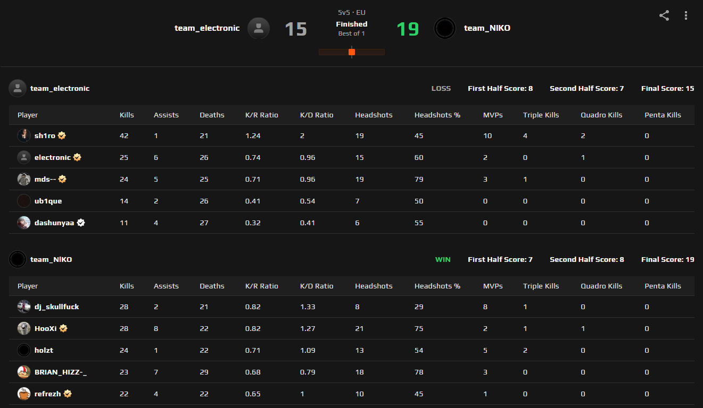Click the team_NIKO team avatar
Image resolution: width=703 pixels, height=408 pixels.
tap(445, 28)
